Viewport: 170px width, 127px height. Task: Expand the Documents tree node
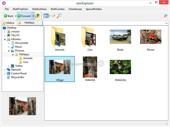(9, 43)
